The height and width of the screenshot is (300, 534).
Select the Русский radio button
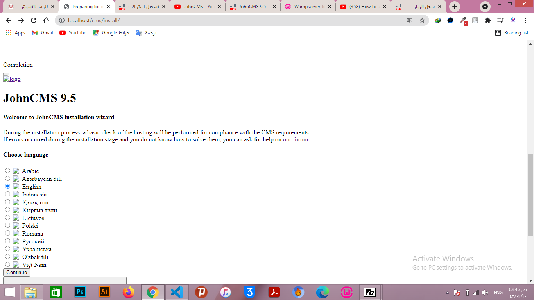7,241
